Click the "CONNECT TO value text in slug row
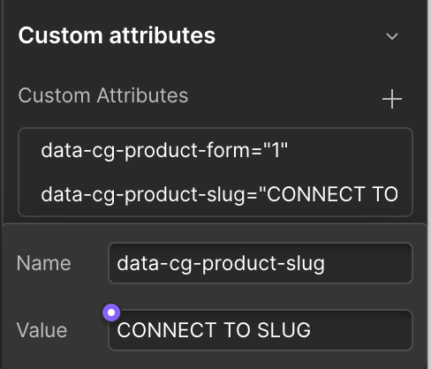 point(332,194)
